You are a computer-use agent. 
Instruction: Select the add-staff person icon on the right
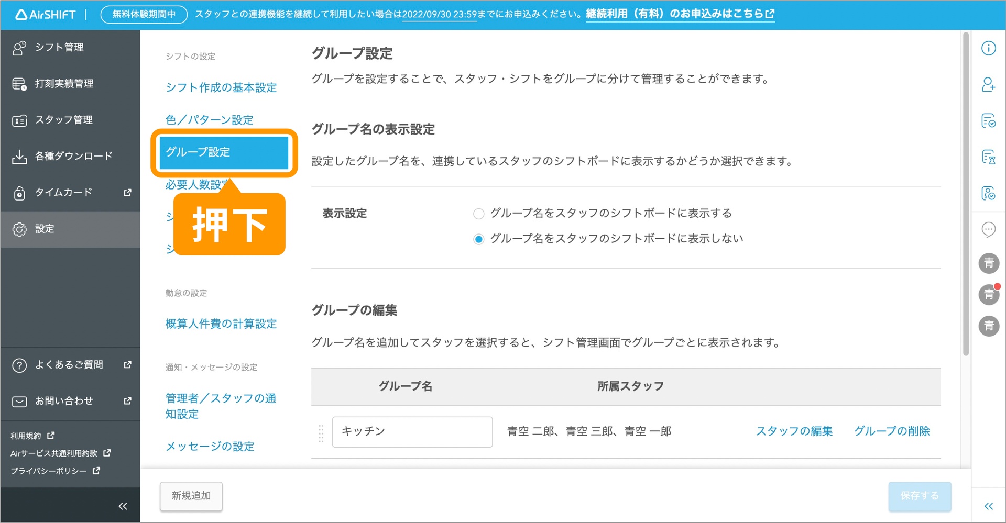pos(989,84)
